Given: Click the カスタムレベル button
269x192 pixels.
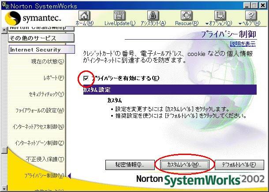Looking at the screenshot, I should (x=185, y=165).
